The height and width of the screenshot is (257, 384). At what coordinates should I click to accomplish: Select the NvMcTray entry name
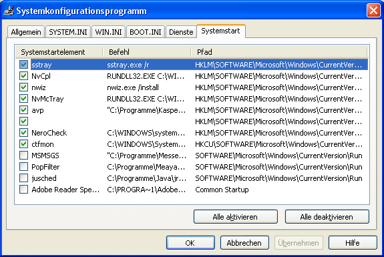47,99
